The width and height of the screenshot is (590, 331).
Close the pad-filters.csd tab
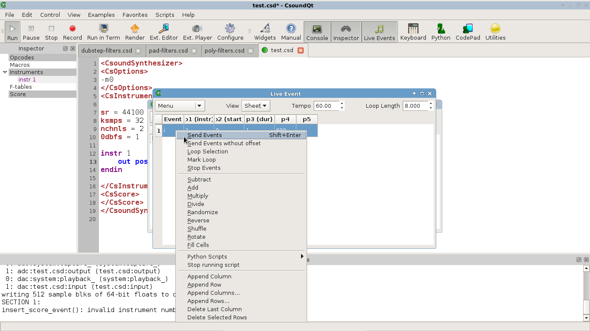194,50
